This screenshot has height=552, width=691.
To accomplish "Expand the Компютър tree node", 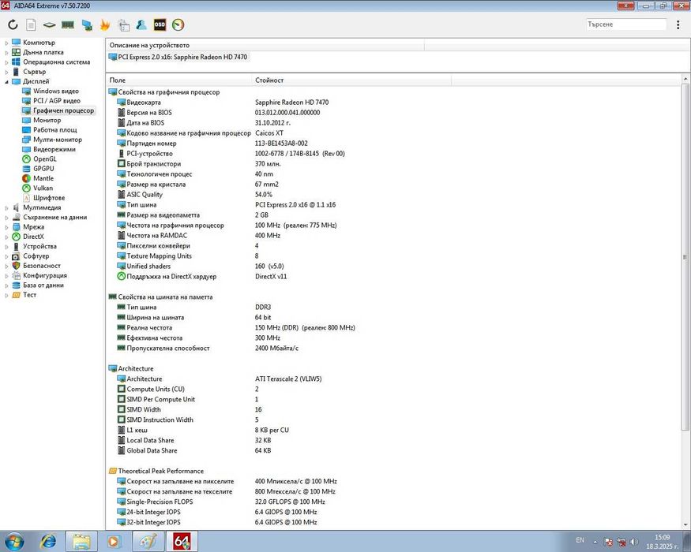I will [x=6, y=43].
